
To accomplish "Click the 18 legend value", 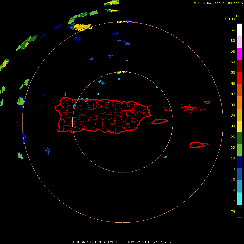I will click(x=233, y=158).
